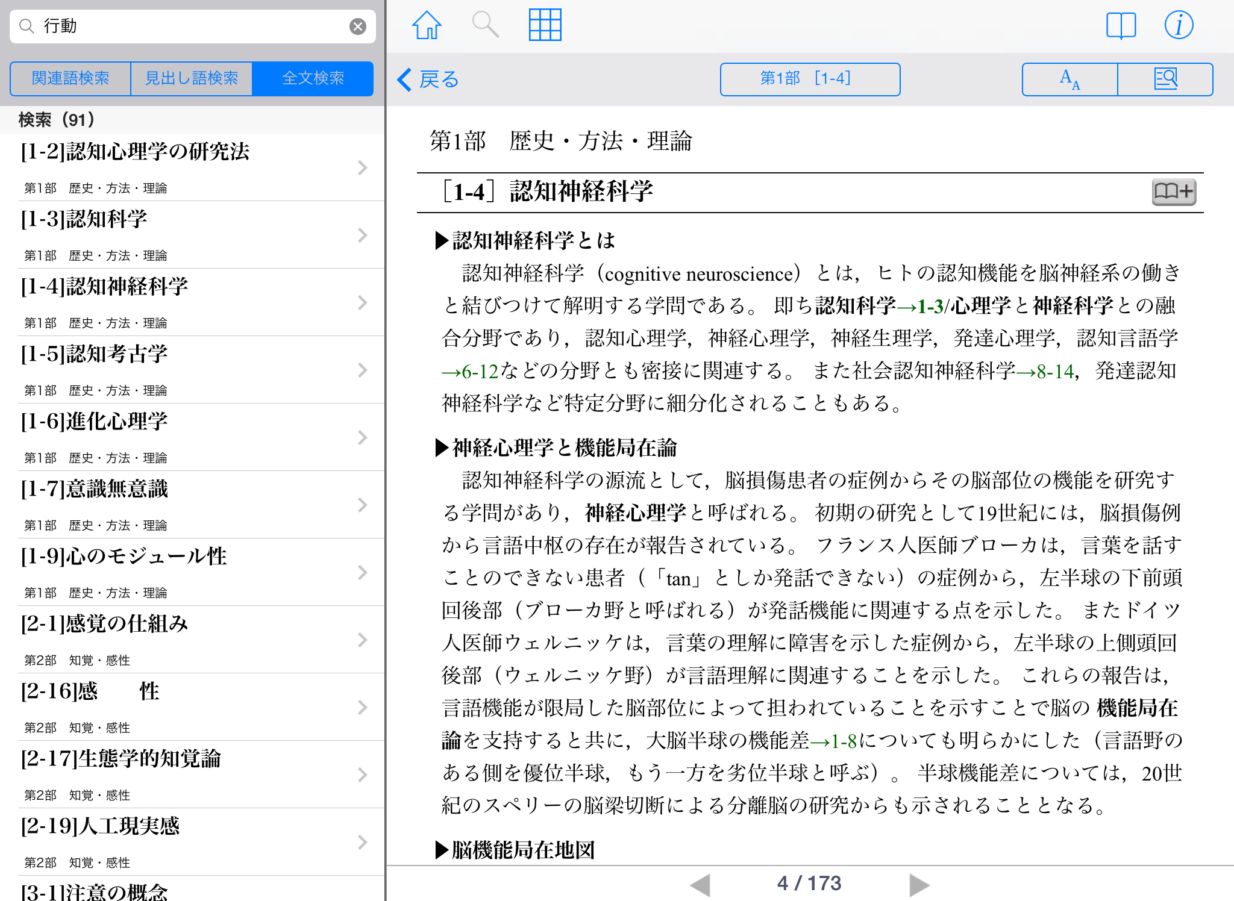Switch to 関連語検索 tab
Viewport: 1234px width, 901px height.
click(70, 78)
